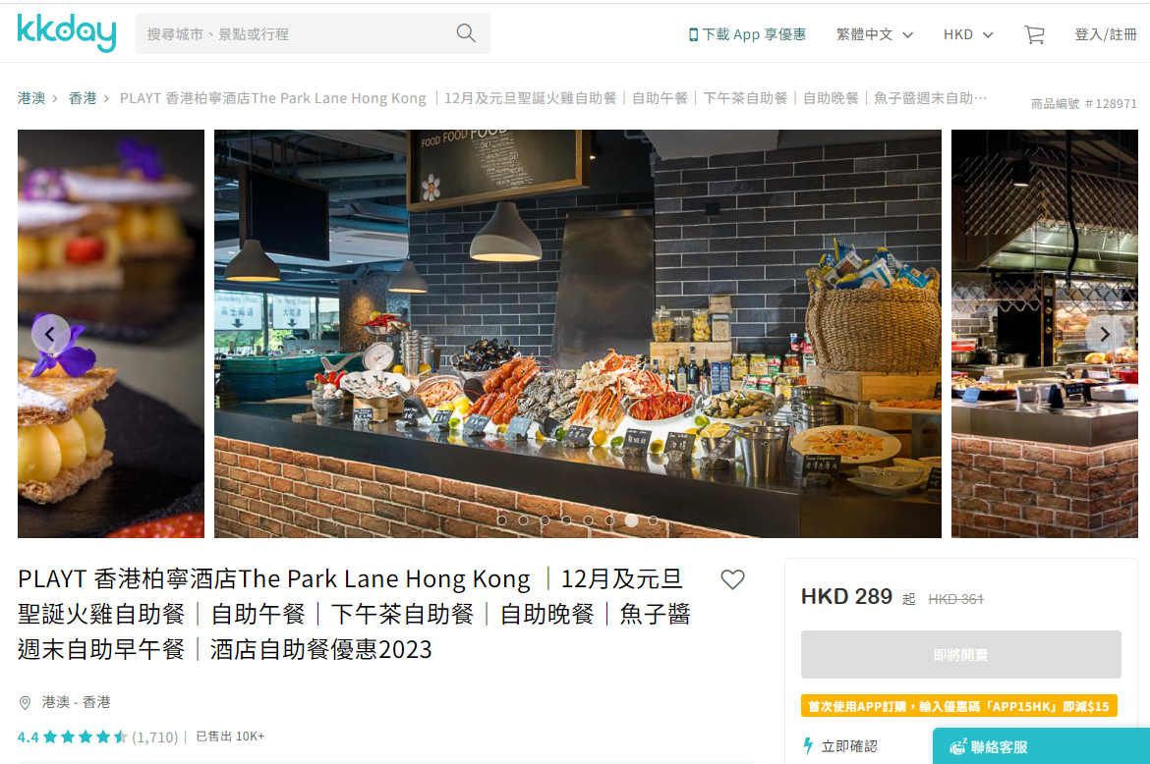
Task: Open 登入/註冊 login page
Action: click(1105, 34)
